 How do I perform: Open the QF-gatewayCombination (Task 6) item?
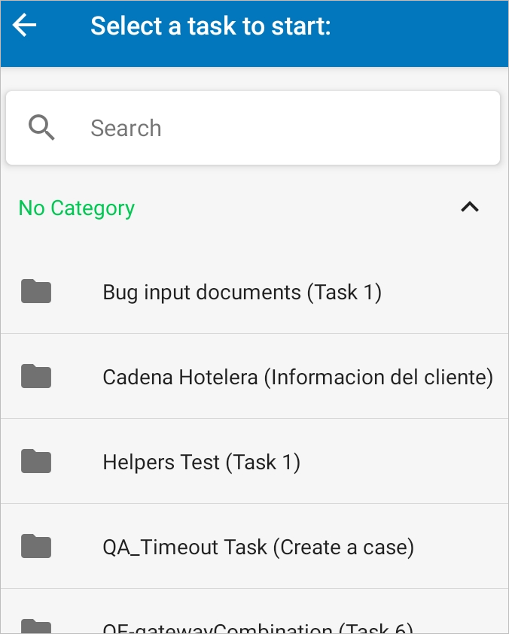point(258,629)
